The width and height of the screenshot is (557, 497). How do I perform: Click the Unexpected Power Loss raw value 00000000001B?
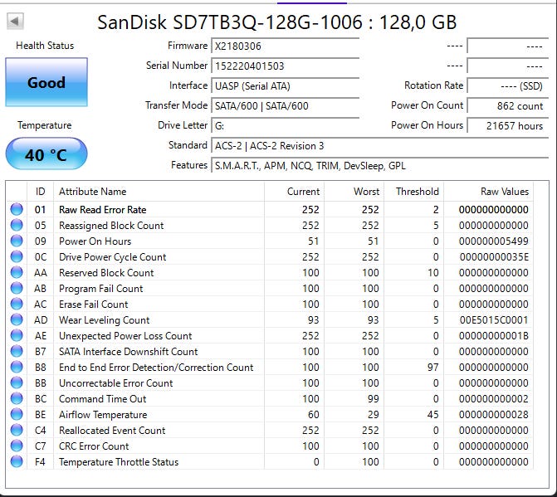tap(493, 336)
